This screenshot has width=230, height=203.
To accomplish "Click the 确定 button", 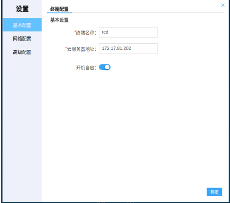I will [x=214, y=192].
